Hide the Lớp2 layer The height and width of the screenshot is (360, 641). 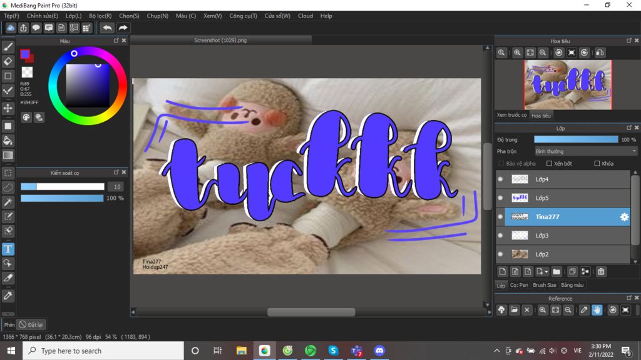[500, 254]
